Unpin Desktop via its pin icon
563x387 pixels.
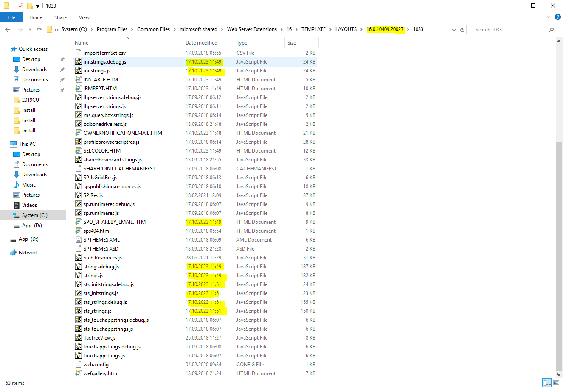pyautogui.click(x=62, y=59)
